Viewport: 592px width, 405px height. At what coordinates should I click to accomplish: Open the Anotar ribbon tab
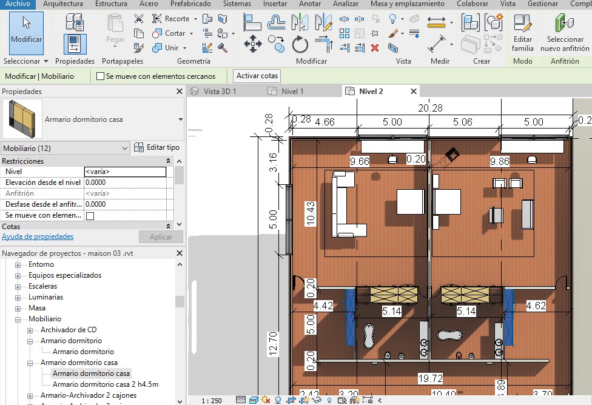(310, 4)
